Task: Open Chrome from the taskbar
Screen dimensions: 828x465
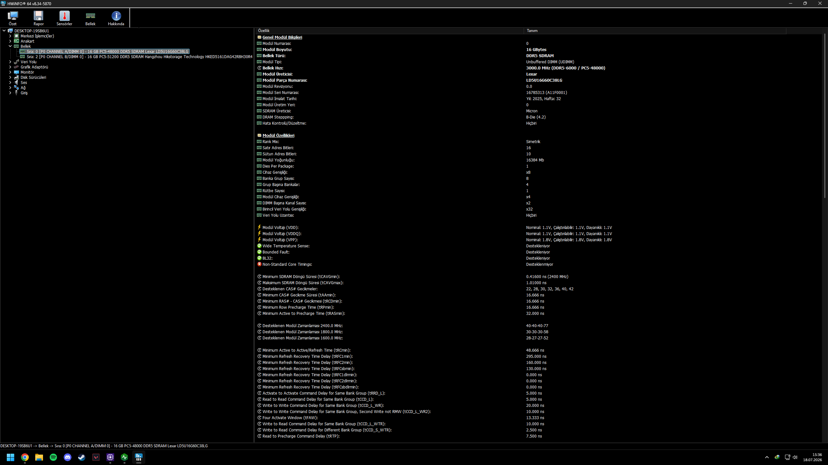Action: coord(25,457)
